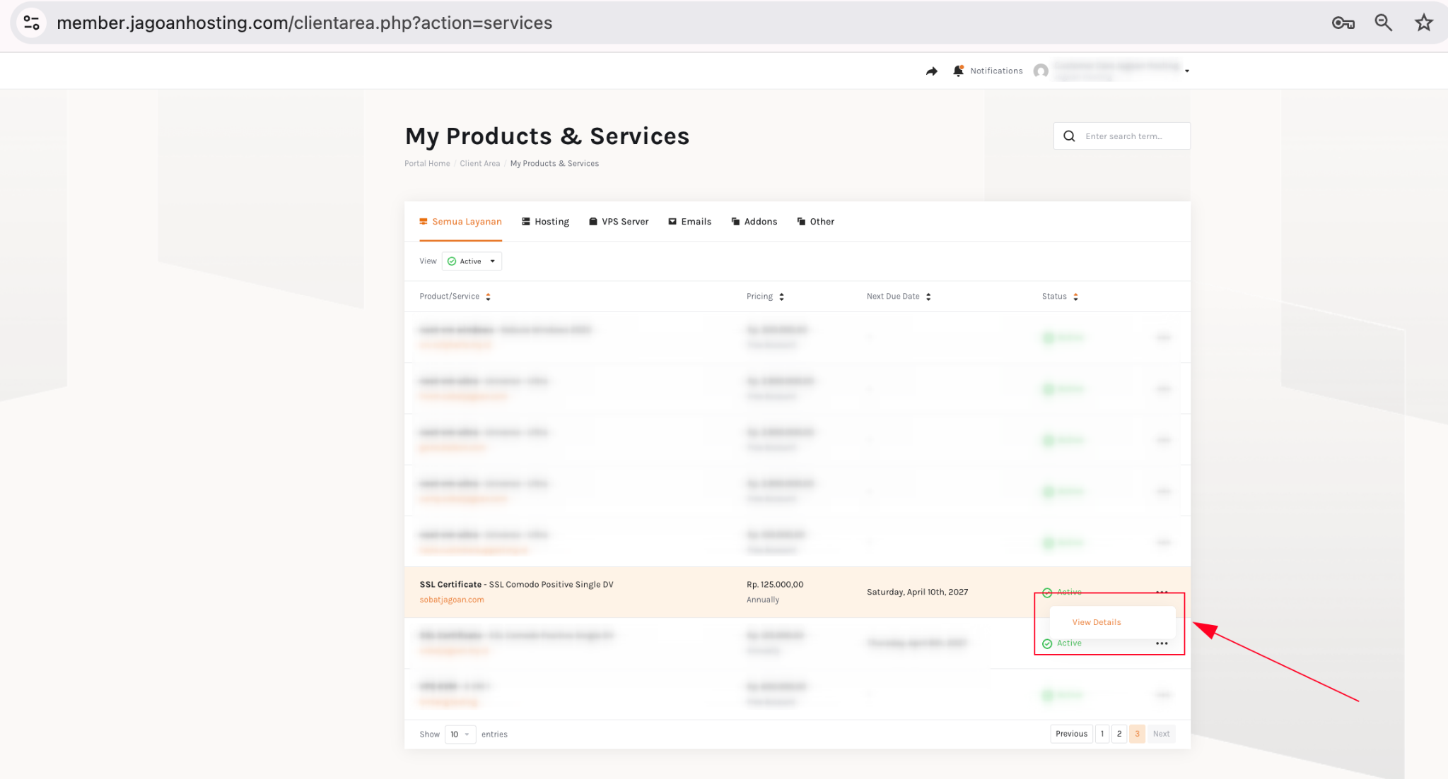Click the share arrow icon in header
This screenshot has width=1448, height=779.
[931, 71]
